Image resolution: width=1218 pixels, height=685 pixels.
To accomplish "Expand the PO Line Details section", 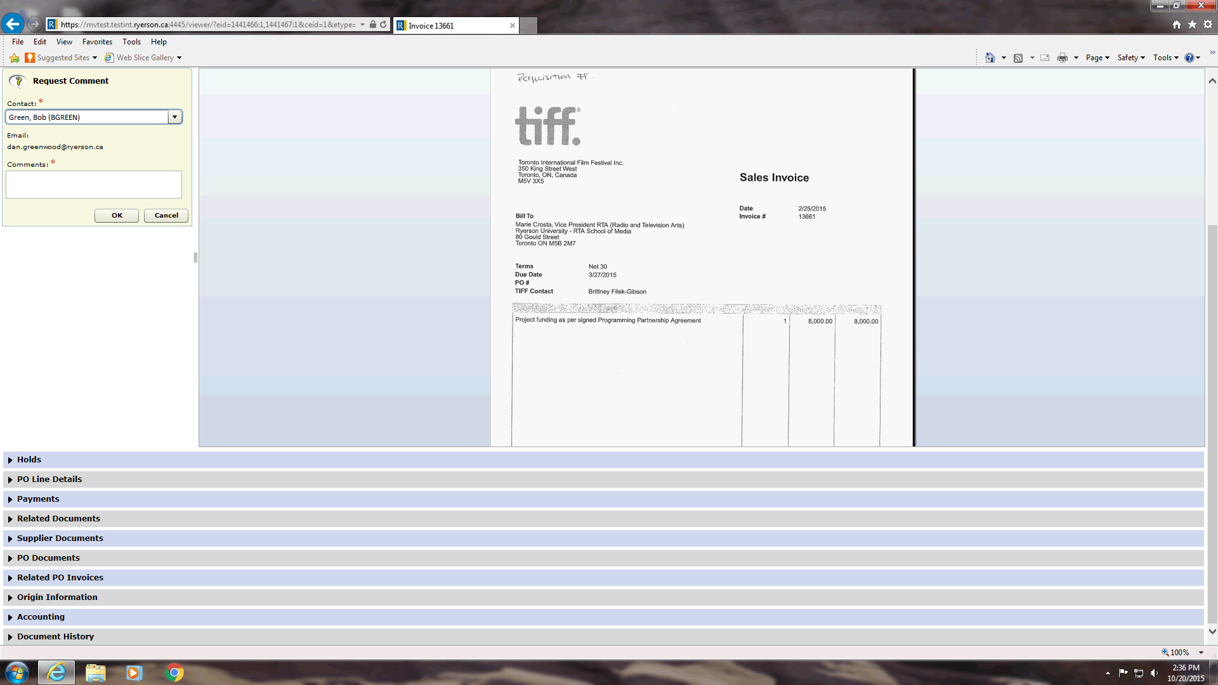I will click(x=49, y=480).
